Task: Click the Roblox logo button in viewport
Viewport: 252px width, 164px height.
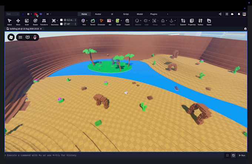Action: (x=11, y=37)
